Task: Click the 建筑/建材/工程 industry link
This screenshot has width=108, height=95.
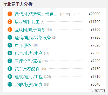Action: click(x=29, y=77)
